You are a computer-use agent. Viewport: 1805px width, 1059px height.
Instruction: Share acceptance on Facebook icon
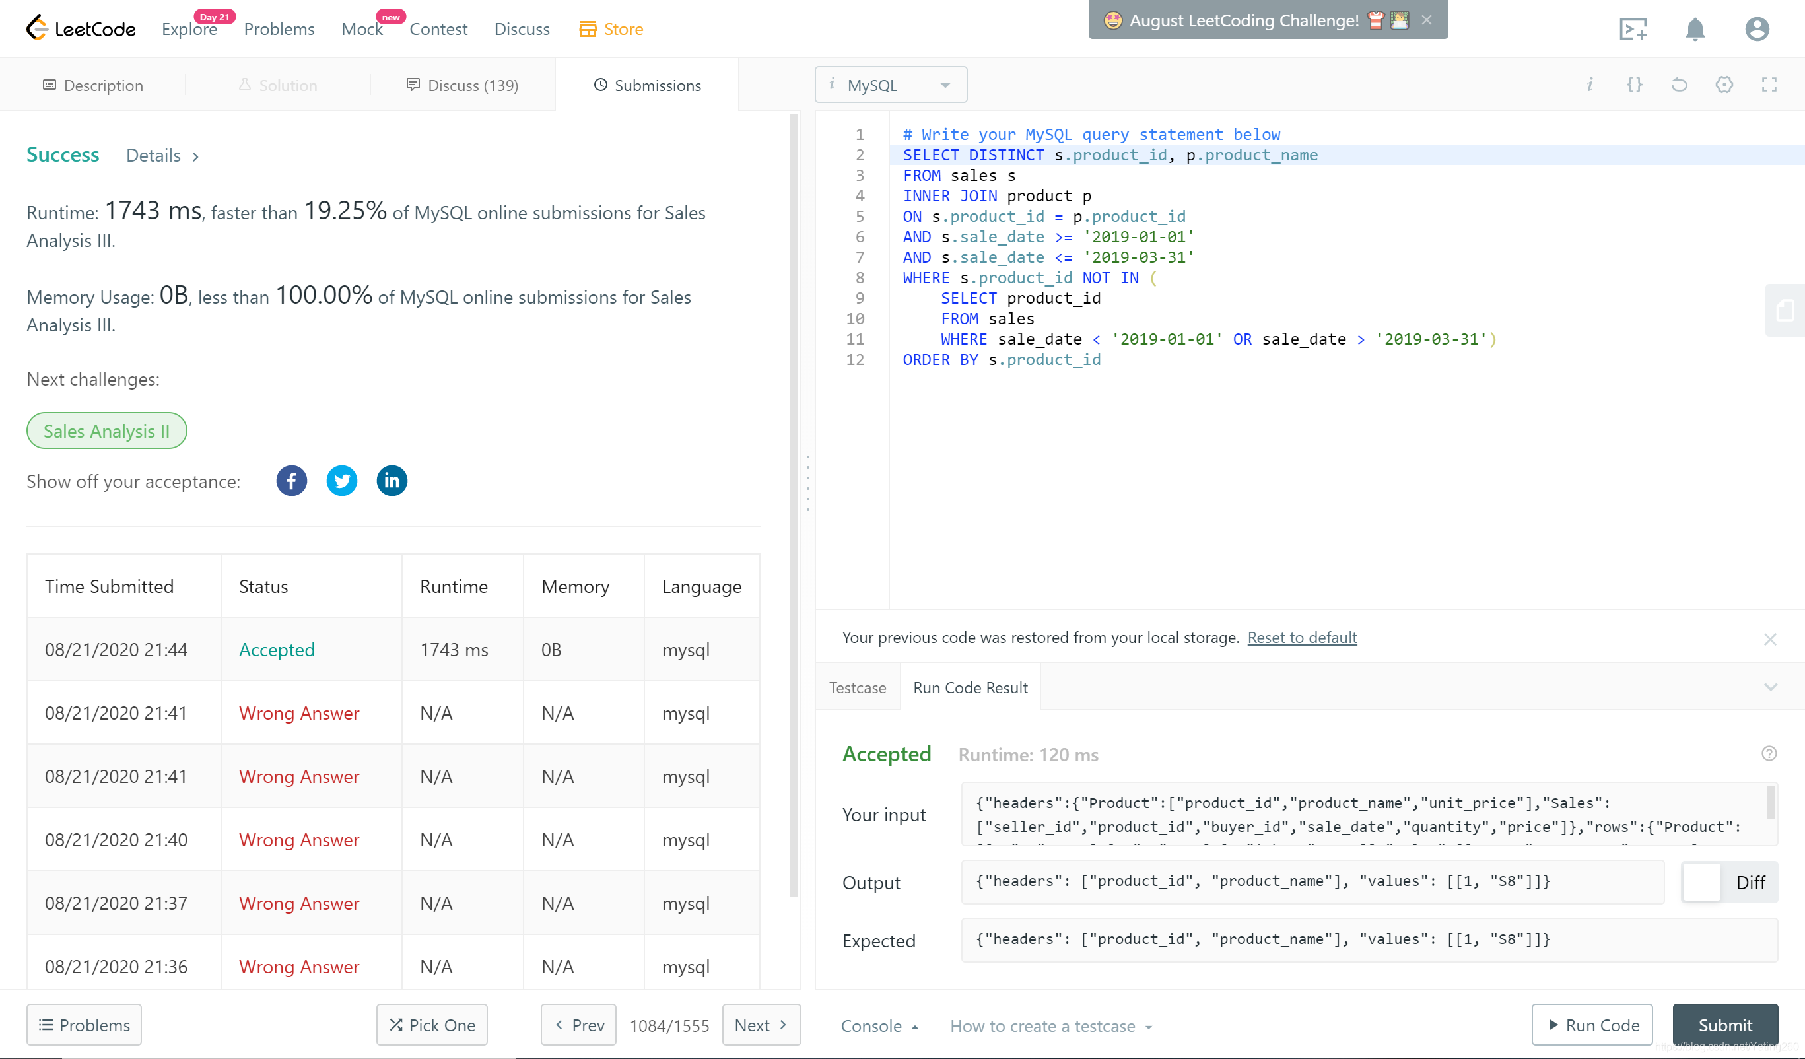point(292,481)
